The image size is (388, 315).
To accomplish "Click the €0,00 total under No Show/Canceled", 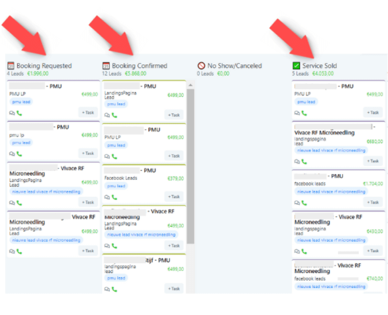I will [x=223, y=74].
